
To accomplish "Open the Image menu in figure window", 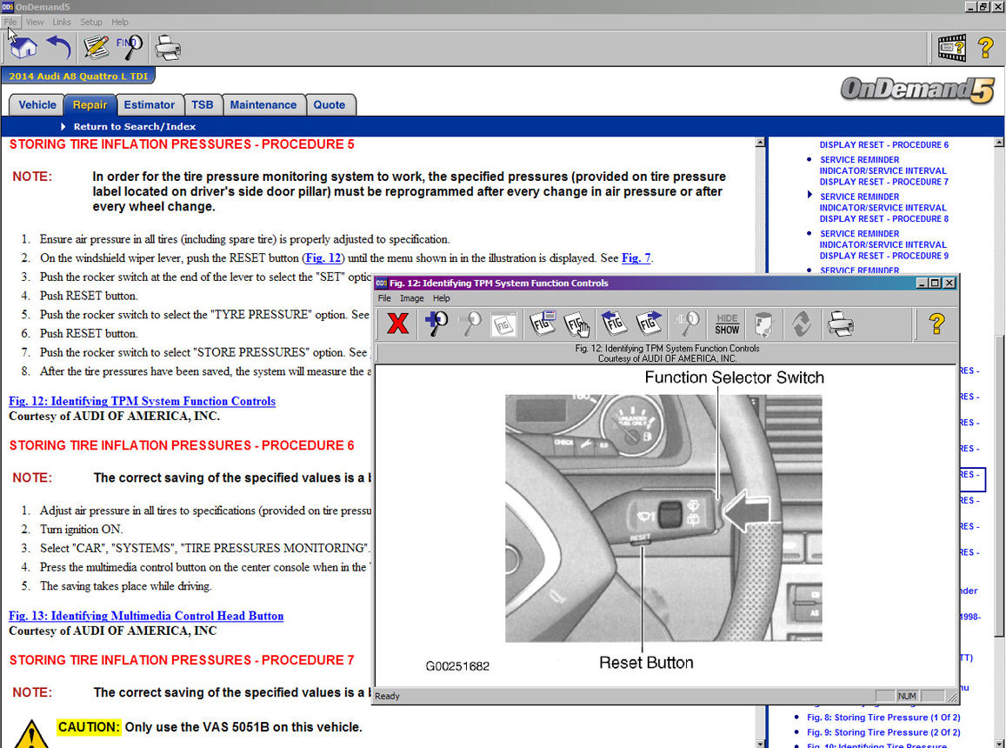I will tap(412, 298).
